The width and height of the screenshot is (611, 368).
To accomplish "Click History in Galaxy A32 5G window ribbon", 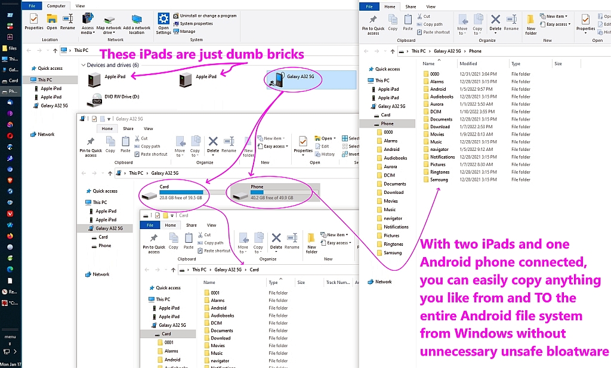I will coord(325,154).
